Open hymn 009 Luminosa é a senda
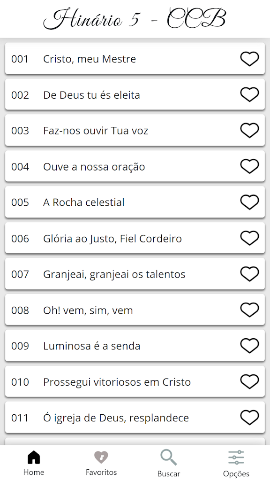 point(135,346)
